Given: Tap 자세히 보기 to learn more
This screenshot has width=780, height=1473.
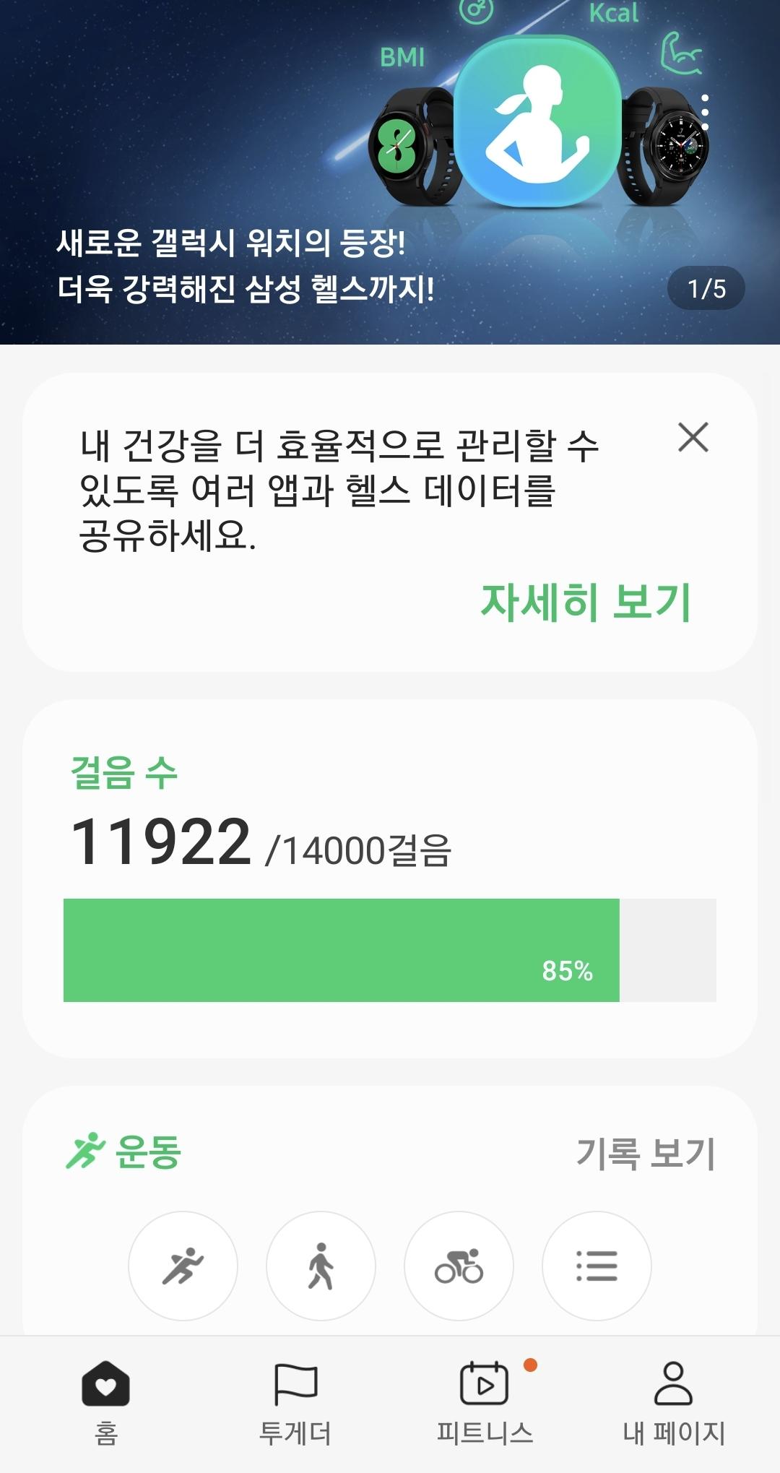Looking at the screenshot, I should (x=586, y=602).
